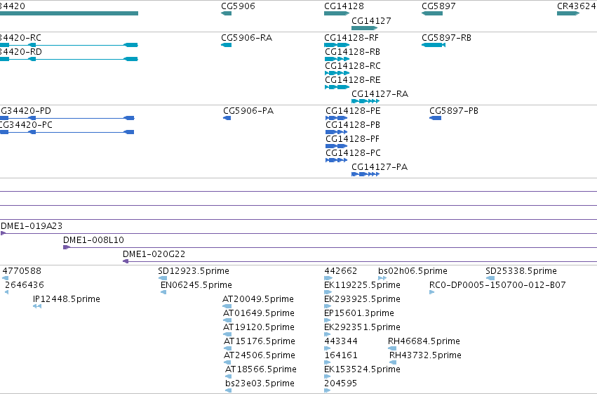Click the DME1-019A23 clone feature
The image size is (597, 394).
tap(299, 233)
